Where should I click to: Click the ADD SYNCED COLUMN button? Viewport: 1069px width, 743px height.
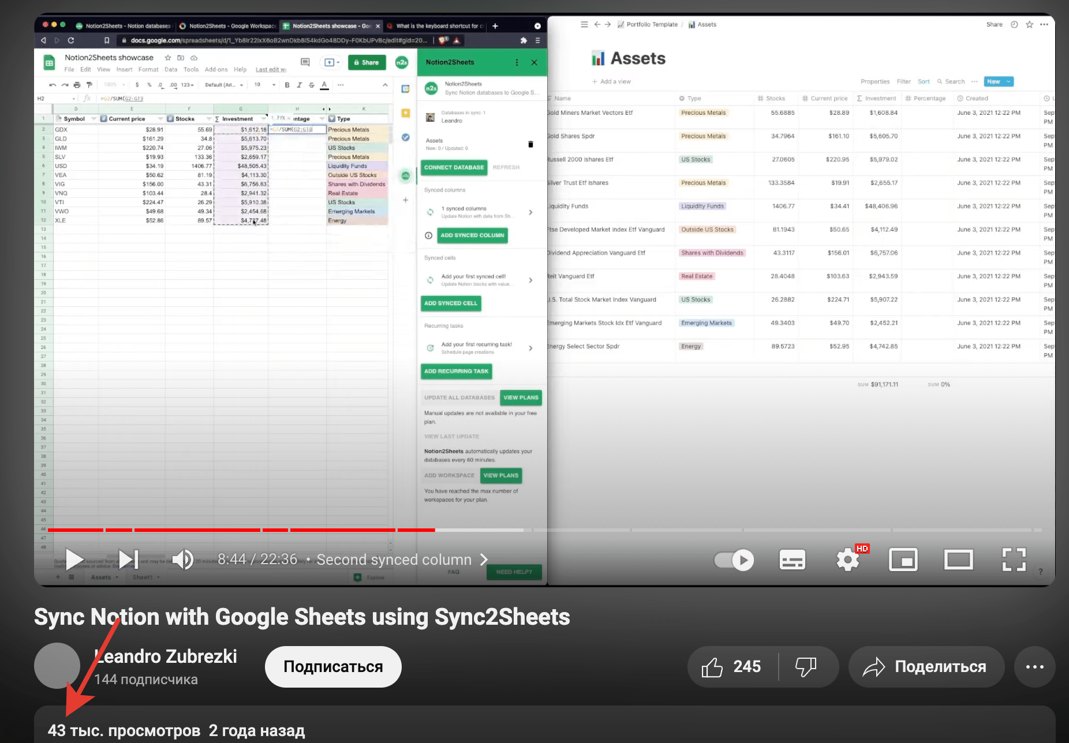[472, 235]
